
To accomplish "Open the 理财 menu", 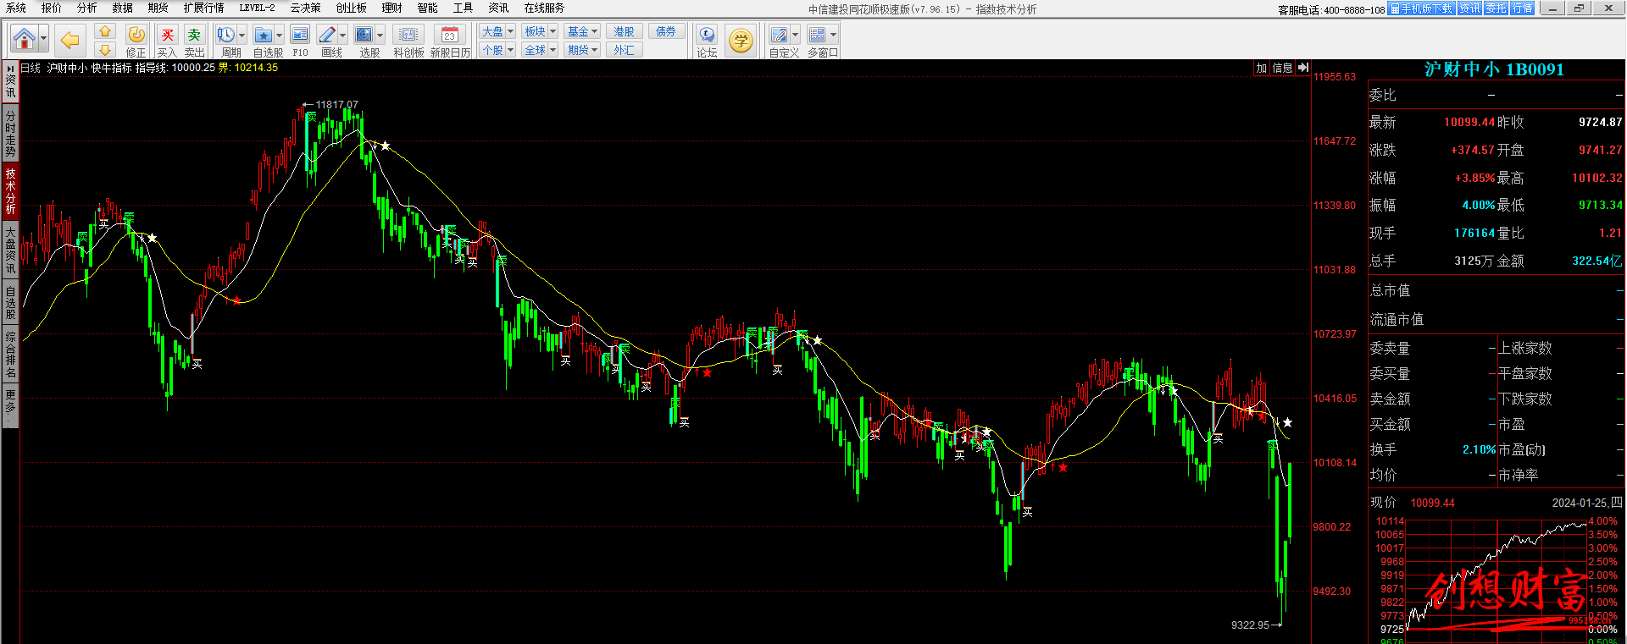I will pyautogui.click(x=392, y=8).
